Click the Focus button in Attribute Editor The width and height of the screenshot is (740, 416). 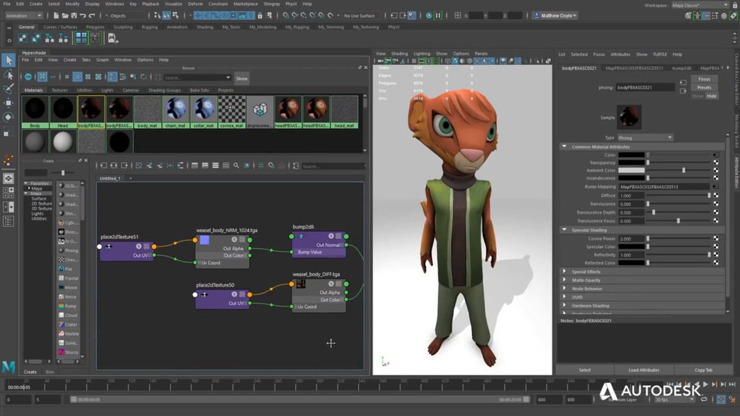point(704,79)
